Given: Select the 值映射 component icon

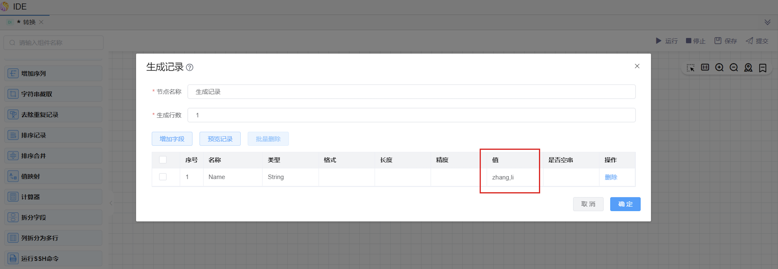Looking at the screenshot, I should click(13, 176).
